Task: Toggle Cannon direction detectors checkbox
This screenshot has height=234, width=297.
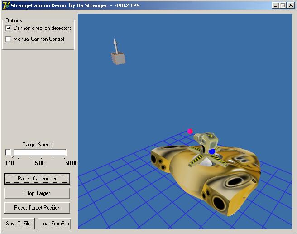Action: (8, 28)
